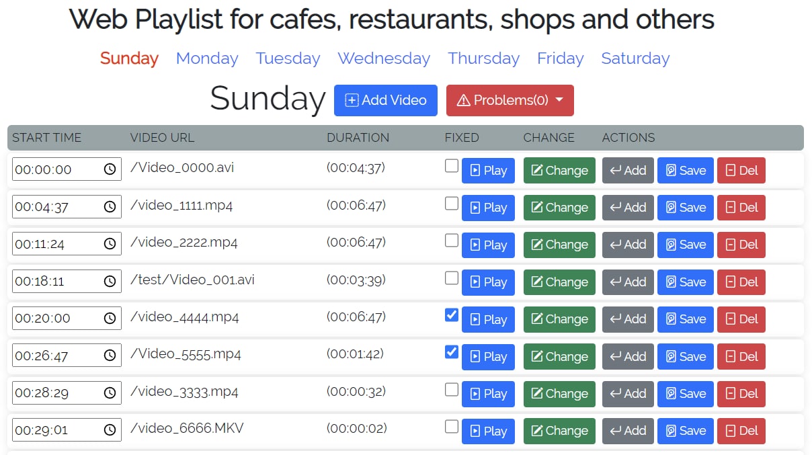
Task: Click Change for /video_1111.mp4 row
Action: click(559, 208)
